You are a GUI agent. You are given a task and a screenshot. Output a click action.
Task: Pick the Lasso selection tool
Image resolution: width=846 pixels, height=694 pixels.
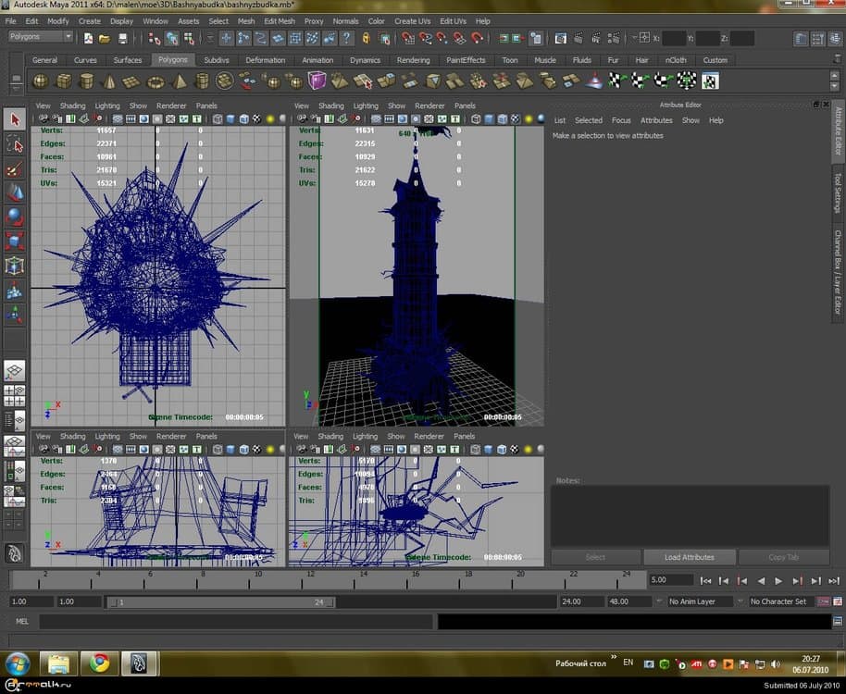(x=15, y=144)
